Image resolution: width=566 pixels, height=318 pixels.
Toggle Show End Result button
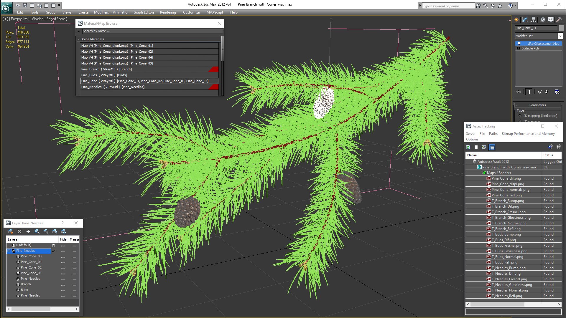coord(529,92)
